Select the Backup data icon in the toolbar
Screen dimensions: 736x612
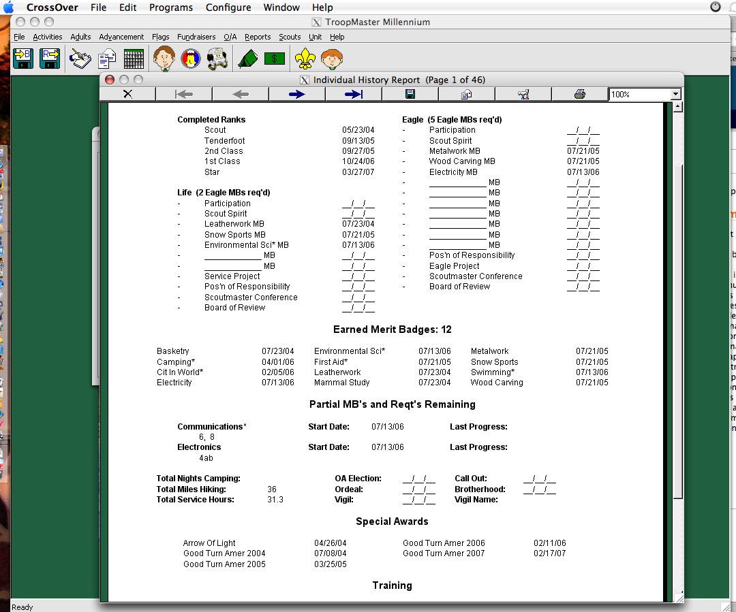click(22, 59)
